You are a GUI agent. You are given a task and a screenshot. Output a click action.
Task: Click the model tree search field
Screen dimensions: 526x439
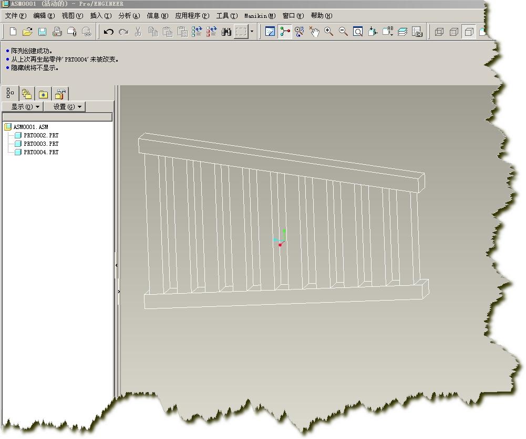[57, 117]
